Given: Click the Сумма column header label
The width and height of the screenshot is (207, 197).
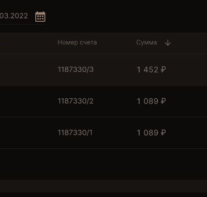Looking at the screenshot, I should point(146,42).
